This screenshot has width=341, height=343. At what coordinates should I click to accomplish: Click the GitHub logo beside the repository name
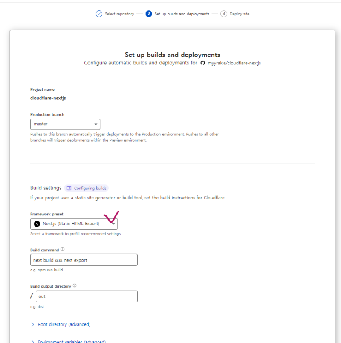coord(202,63)
